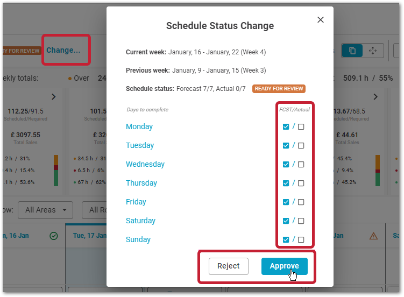Click the right chevron above 13.67/68.5
This screenshot has width=404, height=297.
pyautogui.click(x=375, y=97)
